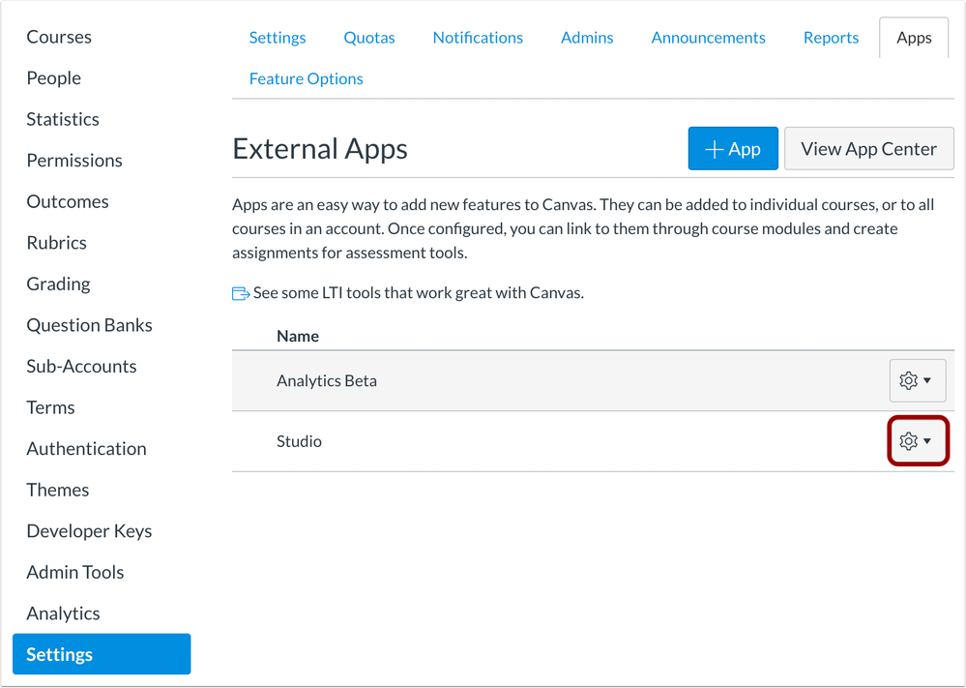966x688 pixels.
Task: Click the external link icon before LTI tools text
Action: coord(239,292)
